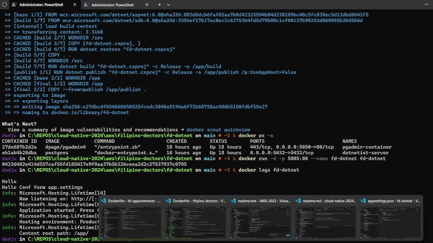Click the docker scout quickview command text

[218, 130]
